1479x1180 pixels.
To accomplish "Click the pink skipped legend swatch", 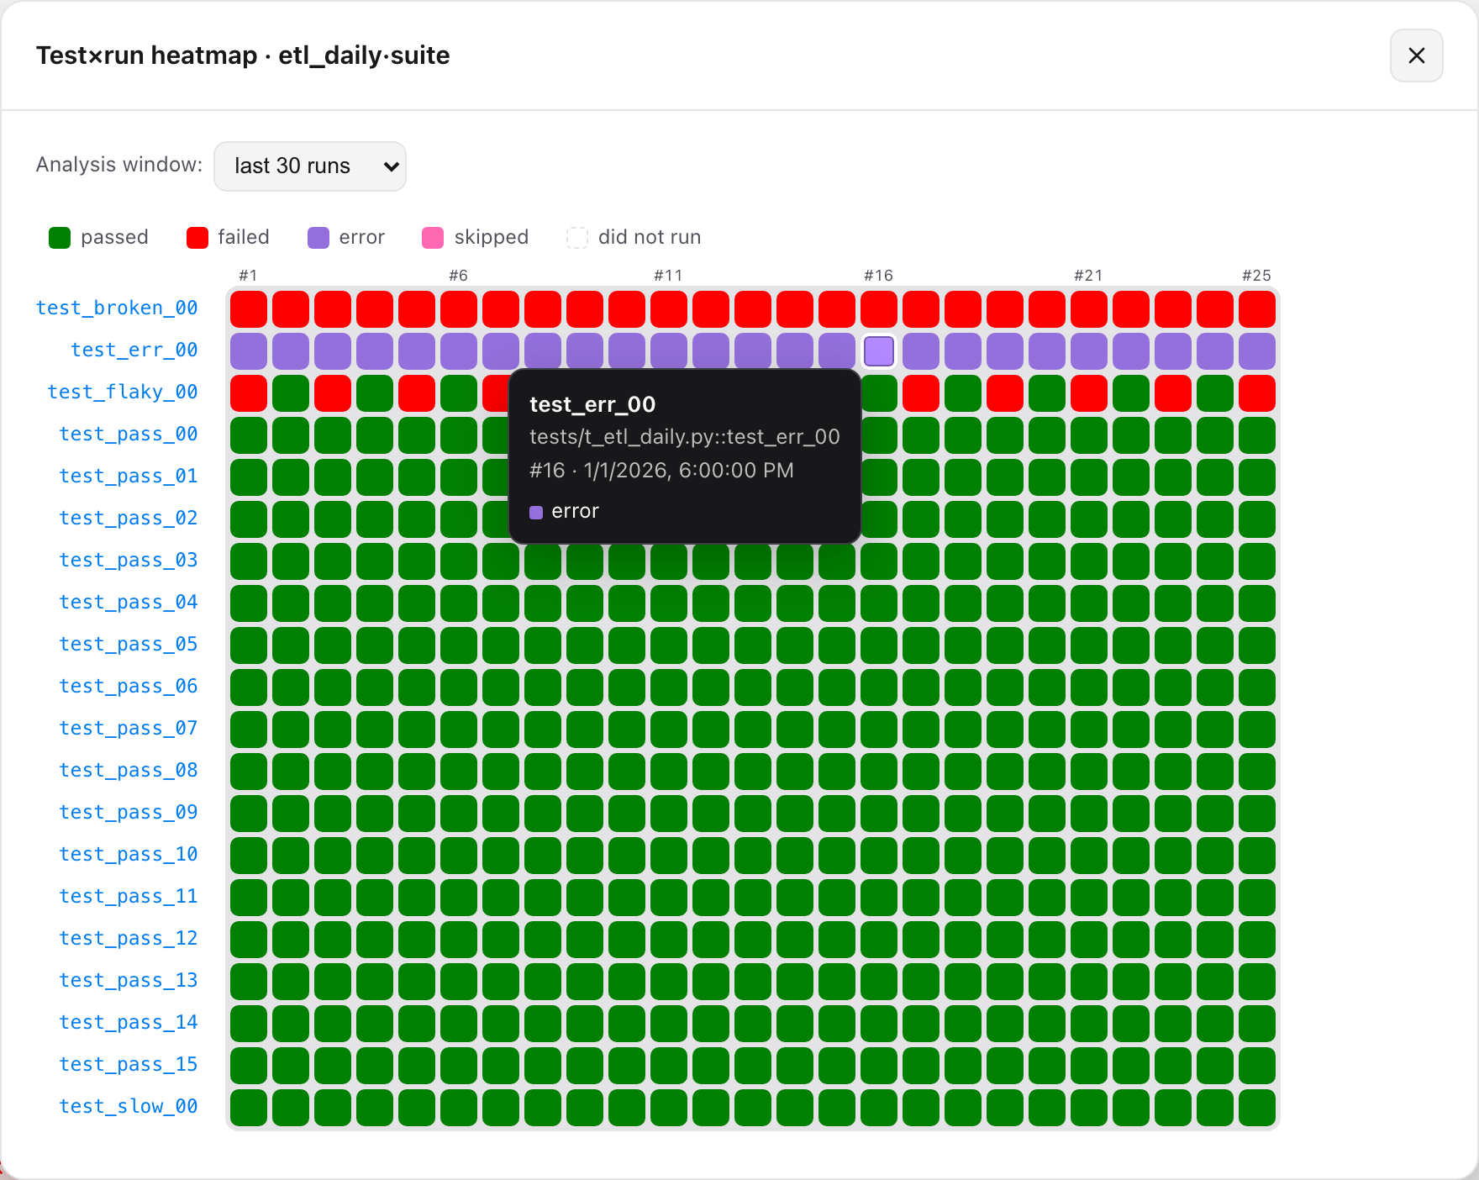I will 433,238.
